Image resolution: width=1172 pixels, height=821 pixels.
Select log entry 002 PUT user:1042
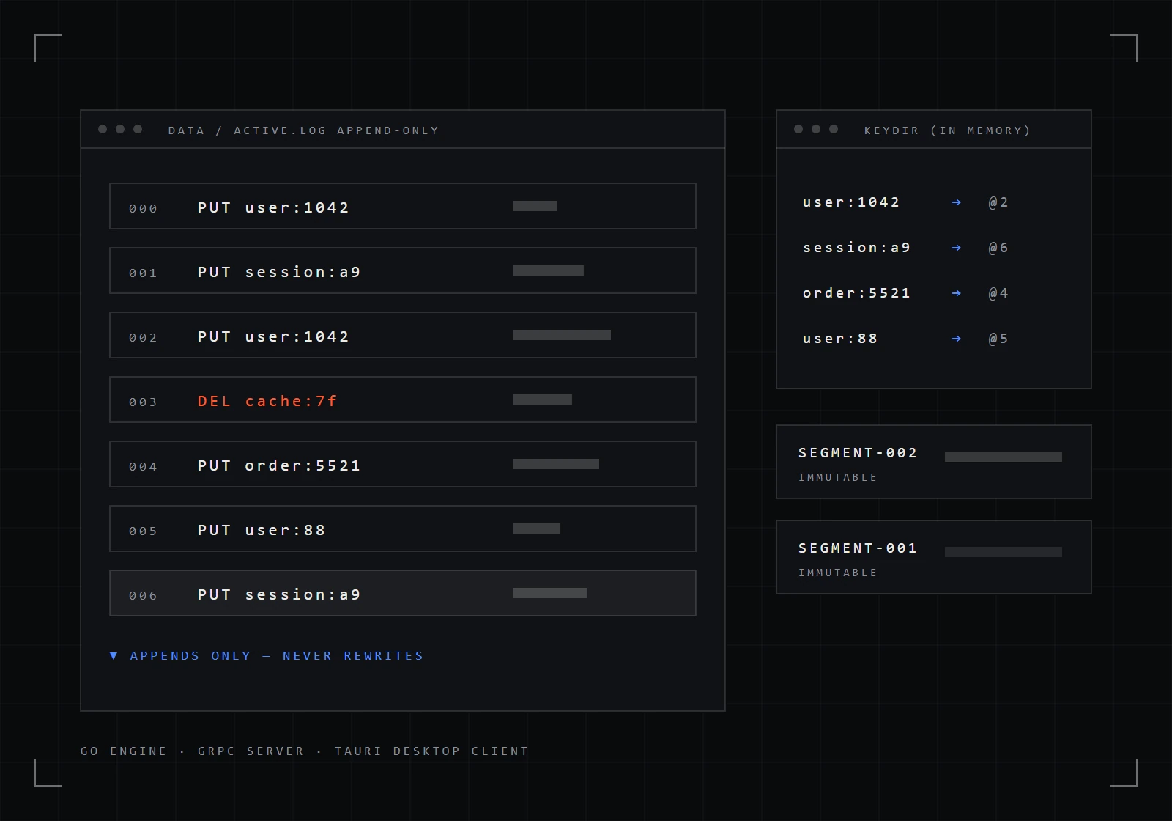coord(403,335)
